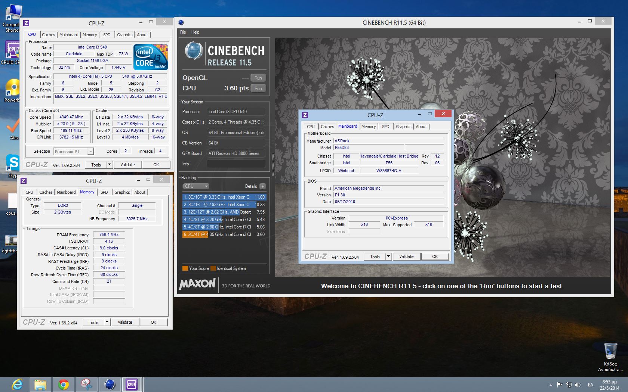
Task: Open Cinebench Help menu
Action: (x=195, y=32)
